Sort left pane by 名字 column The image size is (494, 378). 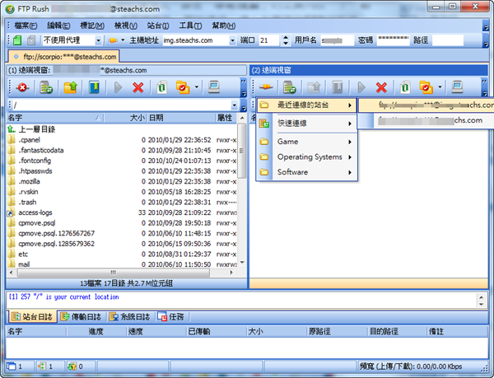click(x=54, y=118)
